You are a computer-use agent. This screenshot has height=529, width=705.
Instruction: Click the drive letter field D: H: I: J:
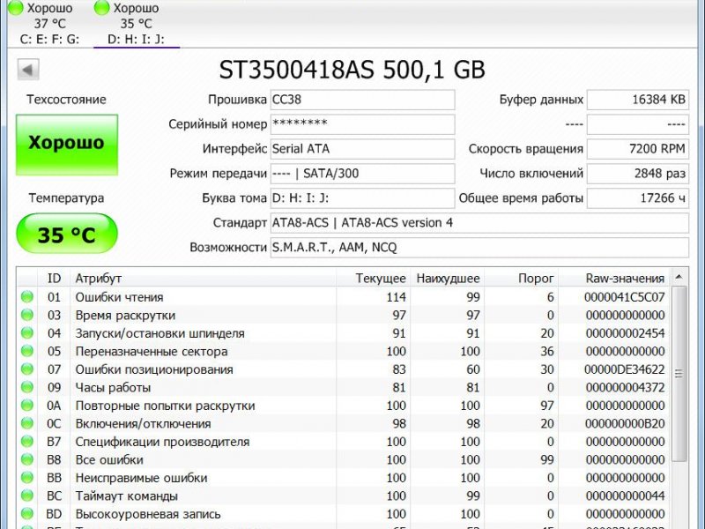[362, 198]
